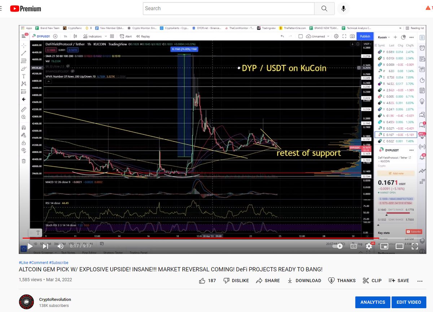Screen dimensions: 433x312
Task: Mute the video volume speaker icon
Action: pos(61,246)
